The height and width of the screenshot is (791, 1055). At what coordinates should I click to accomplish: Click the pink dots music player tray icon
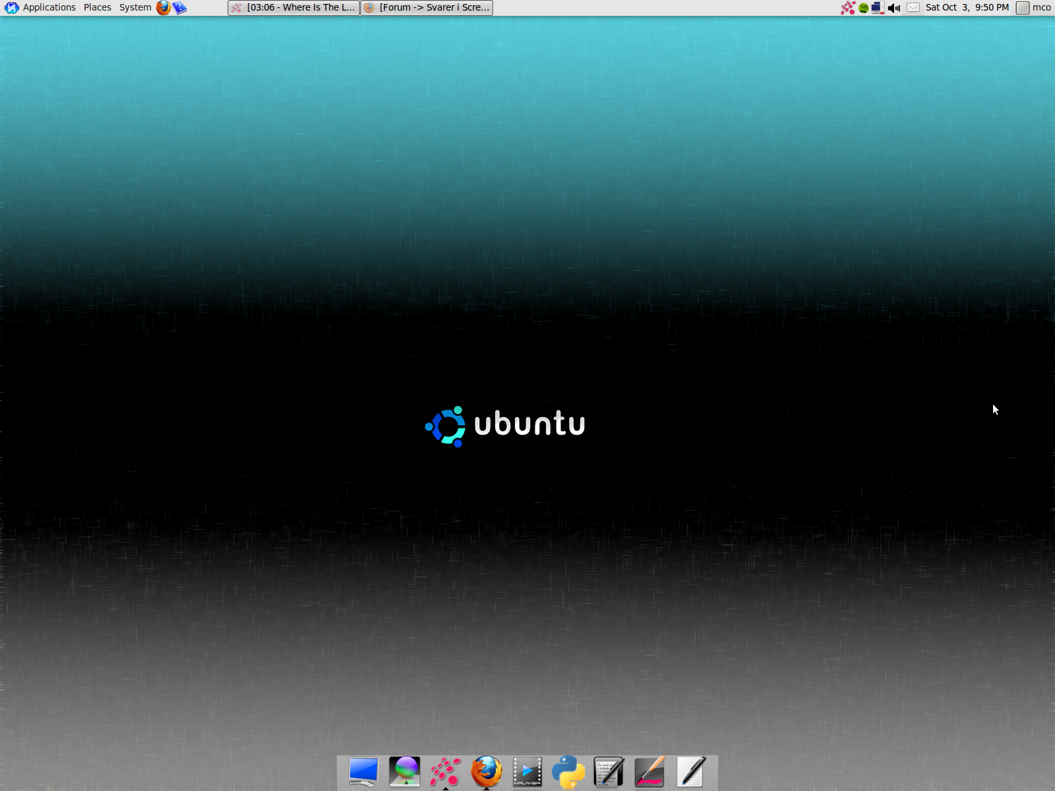[x=848, y=7]
